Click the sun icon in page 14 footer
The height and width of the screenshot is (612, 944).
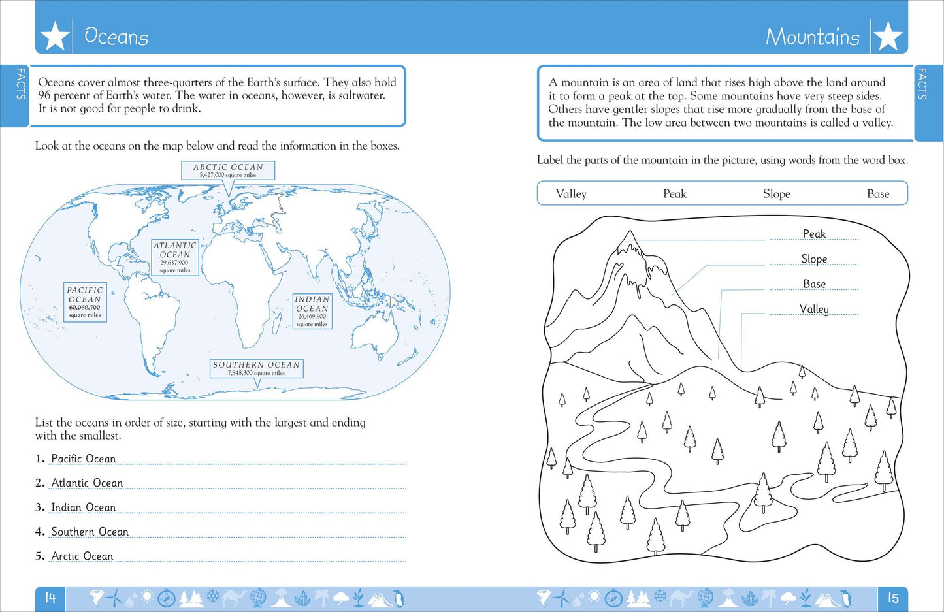pyautogui.click(x=147, y=596)
